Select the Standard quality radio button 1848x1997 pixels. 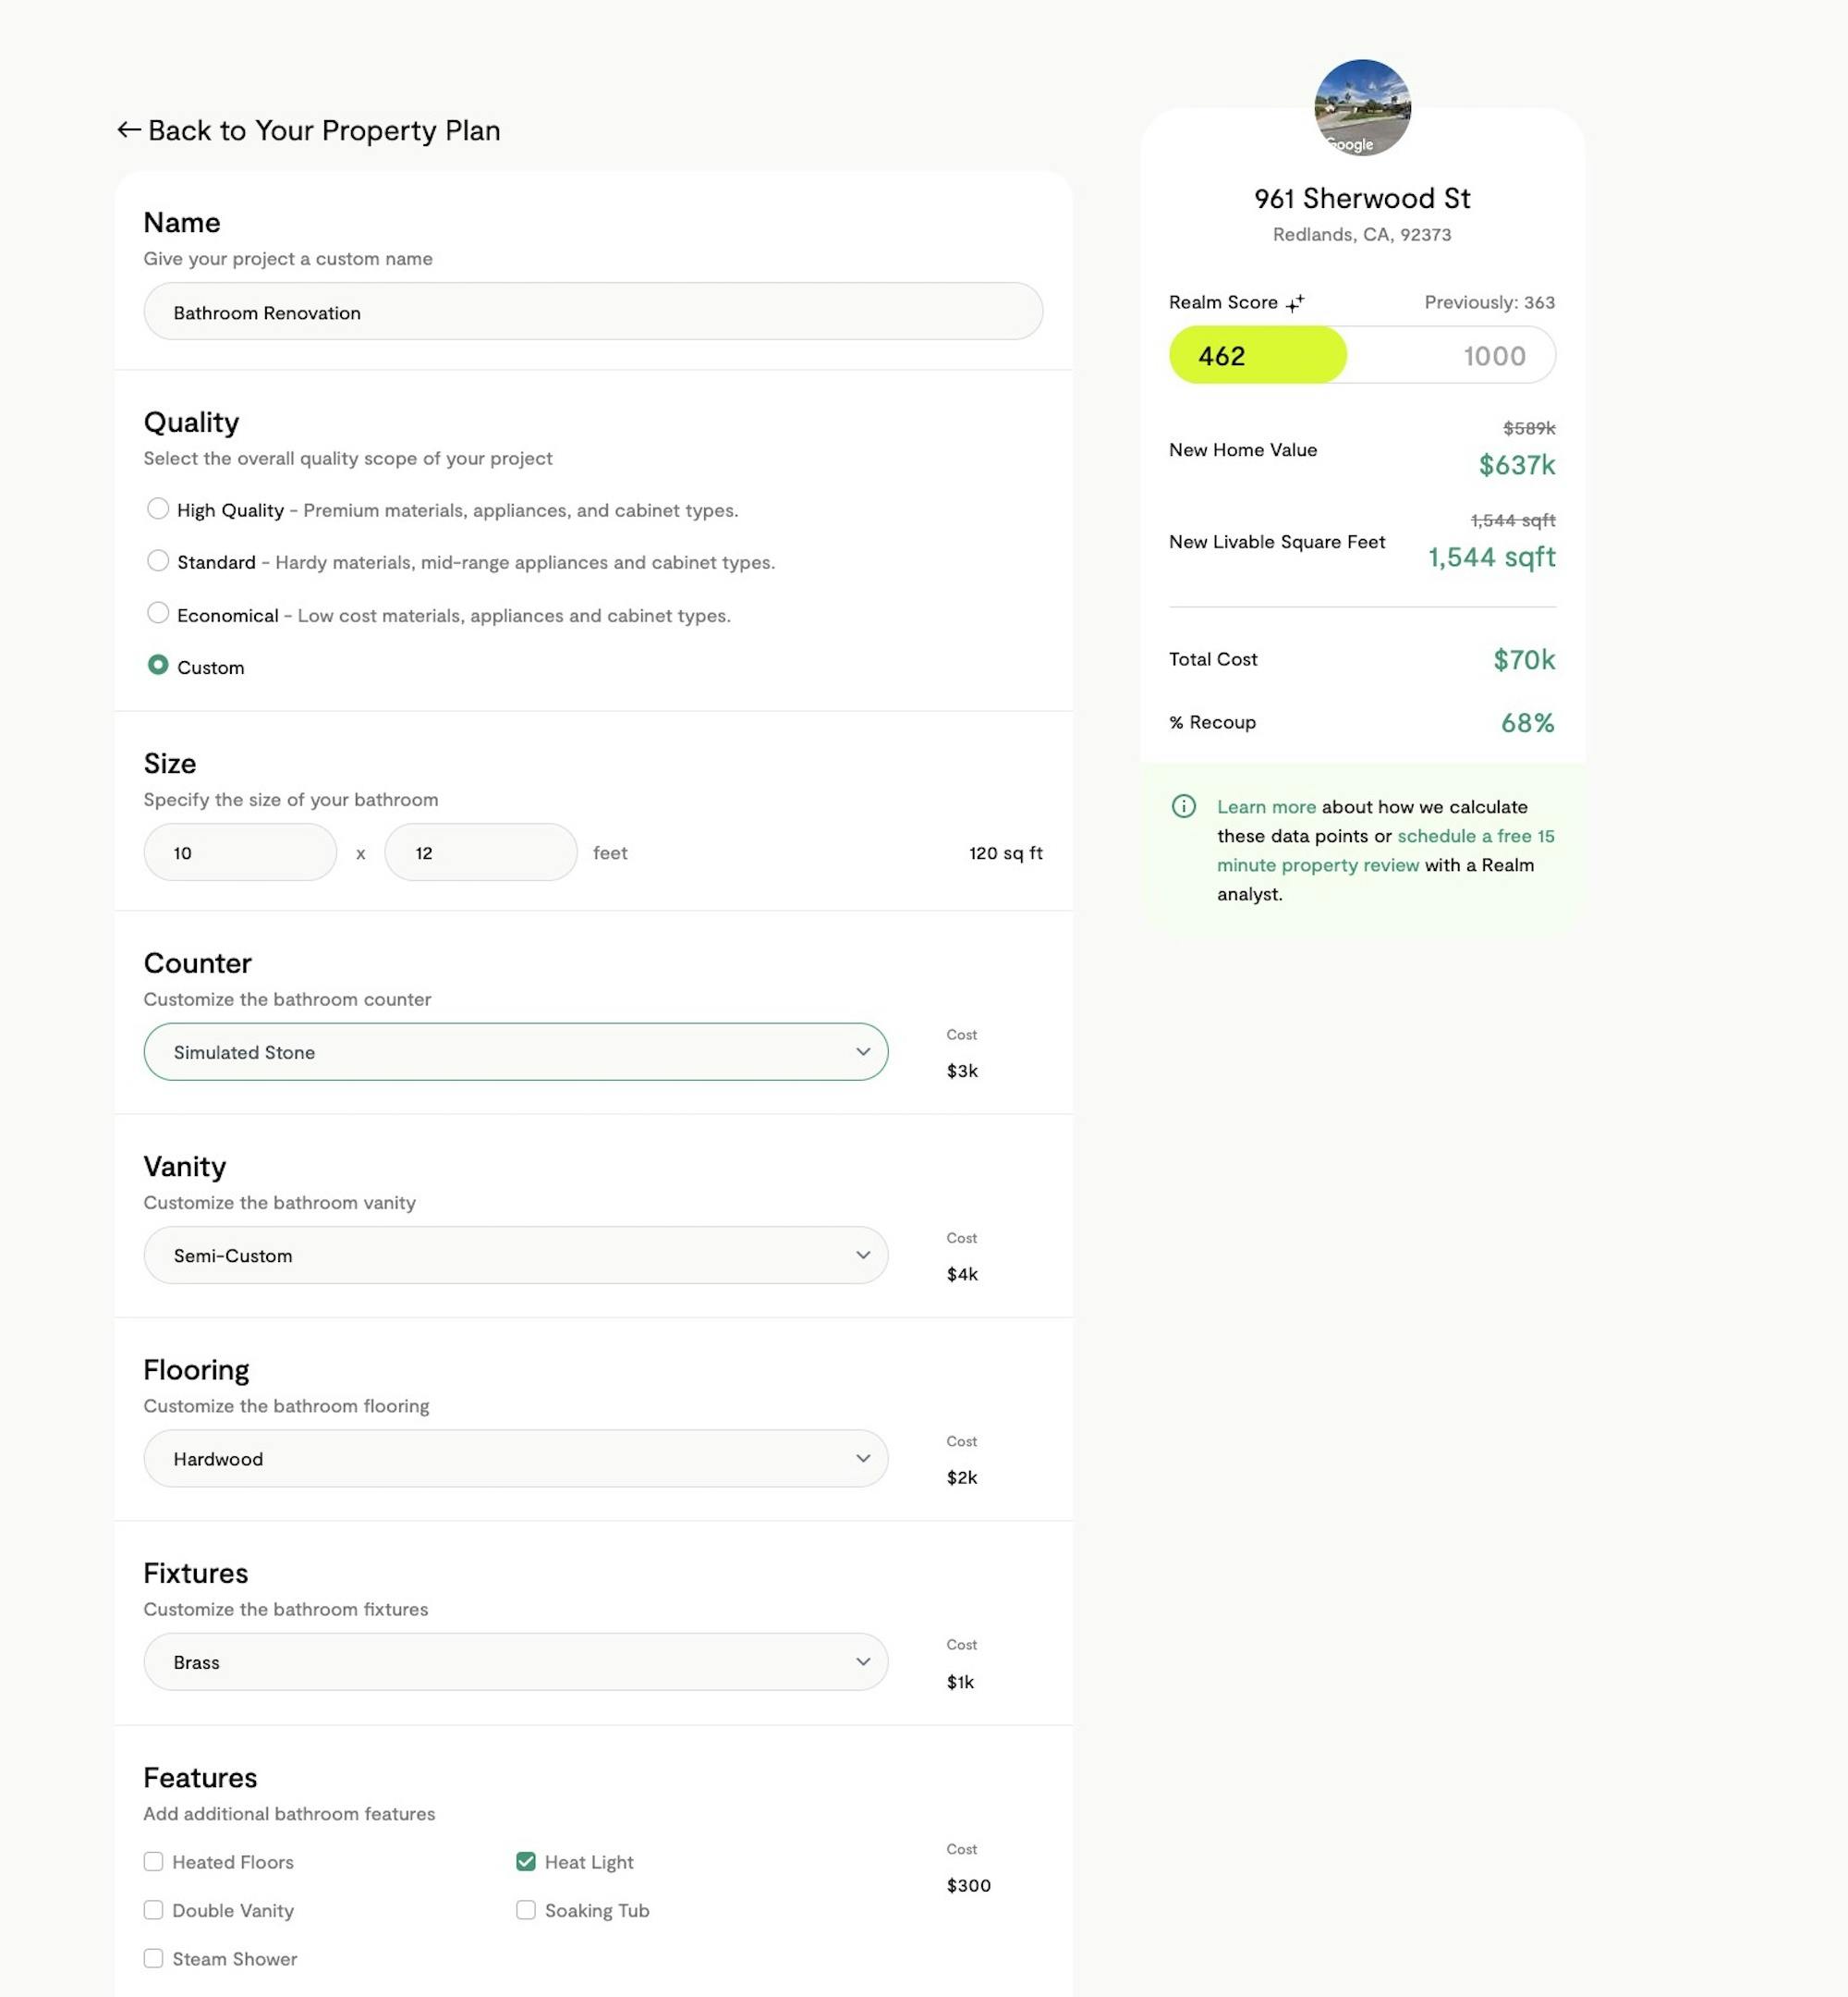click(x=158, y=560)
